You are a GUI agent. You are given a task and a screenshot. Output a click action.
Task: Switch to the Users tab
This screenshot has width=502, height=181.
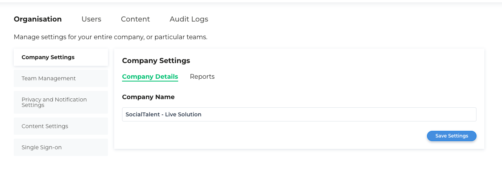click(91, 19)
